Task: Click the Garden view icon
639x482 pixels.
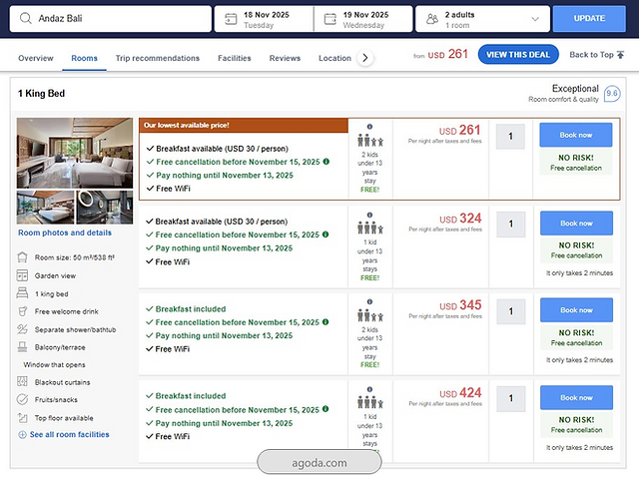Action: [x=22, y=275]
